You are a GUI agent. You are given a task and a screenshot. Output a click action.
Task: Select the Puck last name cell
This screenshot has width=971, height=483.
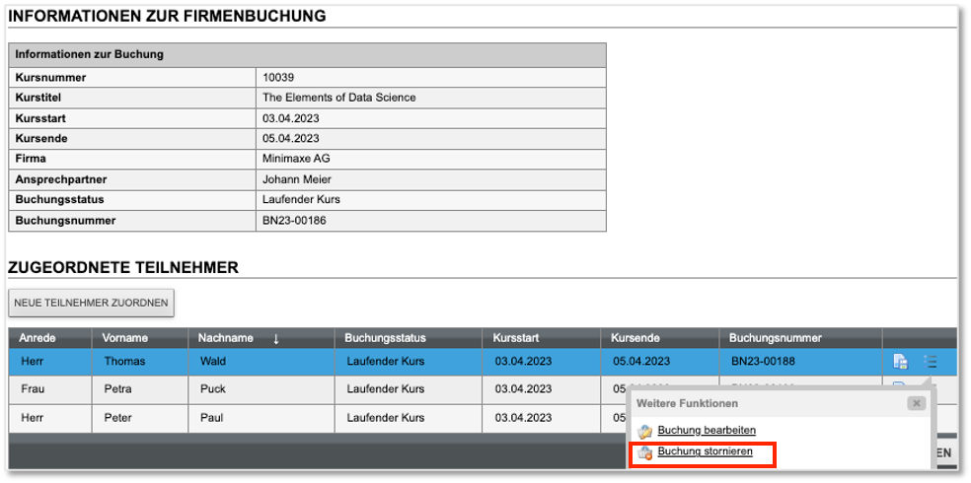[213, 389]
